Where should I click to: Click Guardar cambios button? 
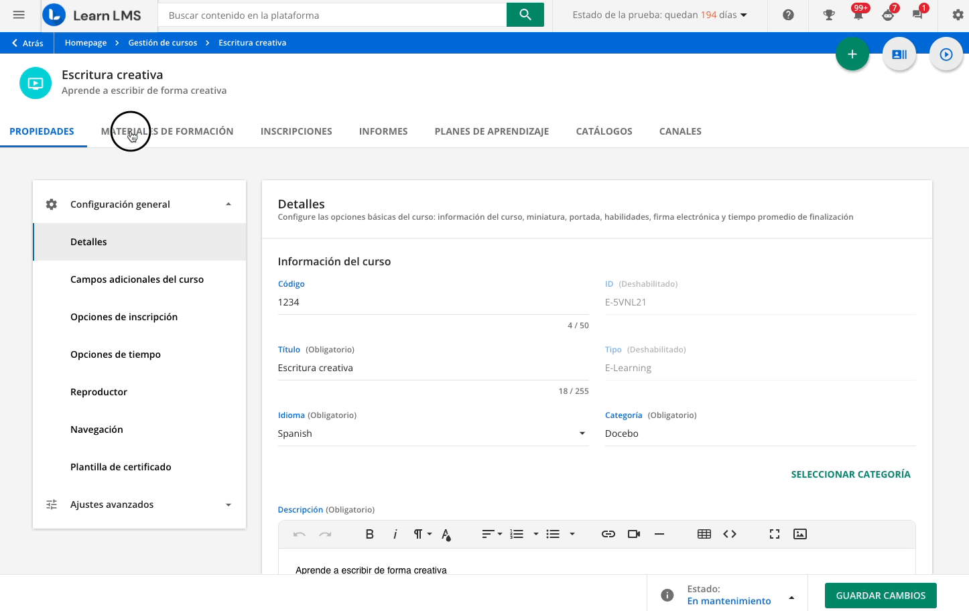[881, 596]
